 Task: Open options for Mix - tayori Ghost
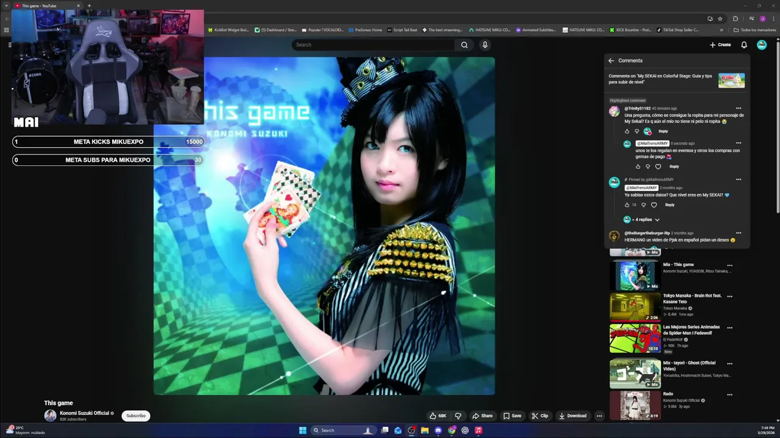click(729, 364)
